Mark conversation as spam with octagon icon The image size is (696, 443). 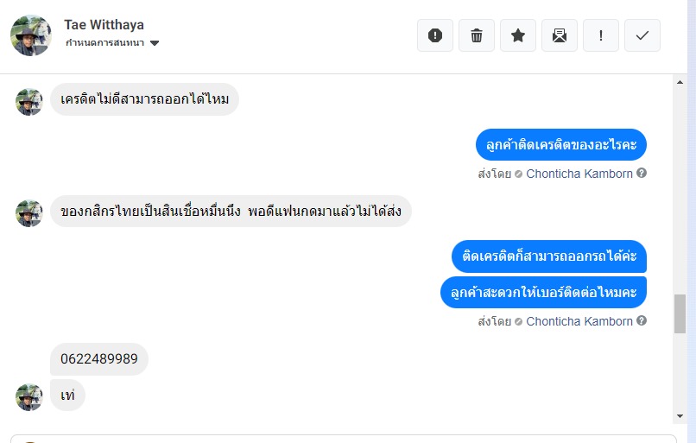tap(435, 35)
